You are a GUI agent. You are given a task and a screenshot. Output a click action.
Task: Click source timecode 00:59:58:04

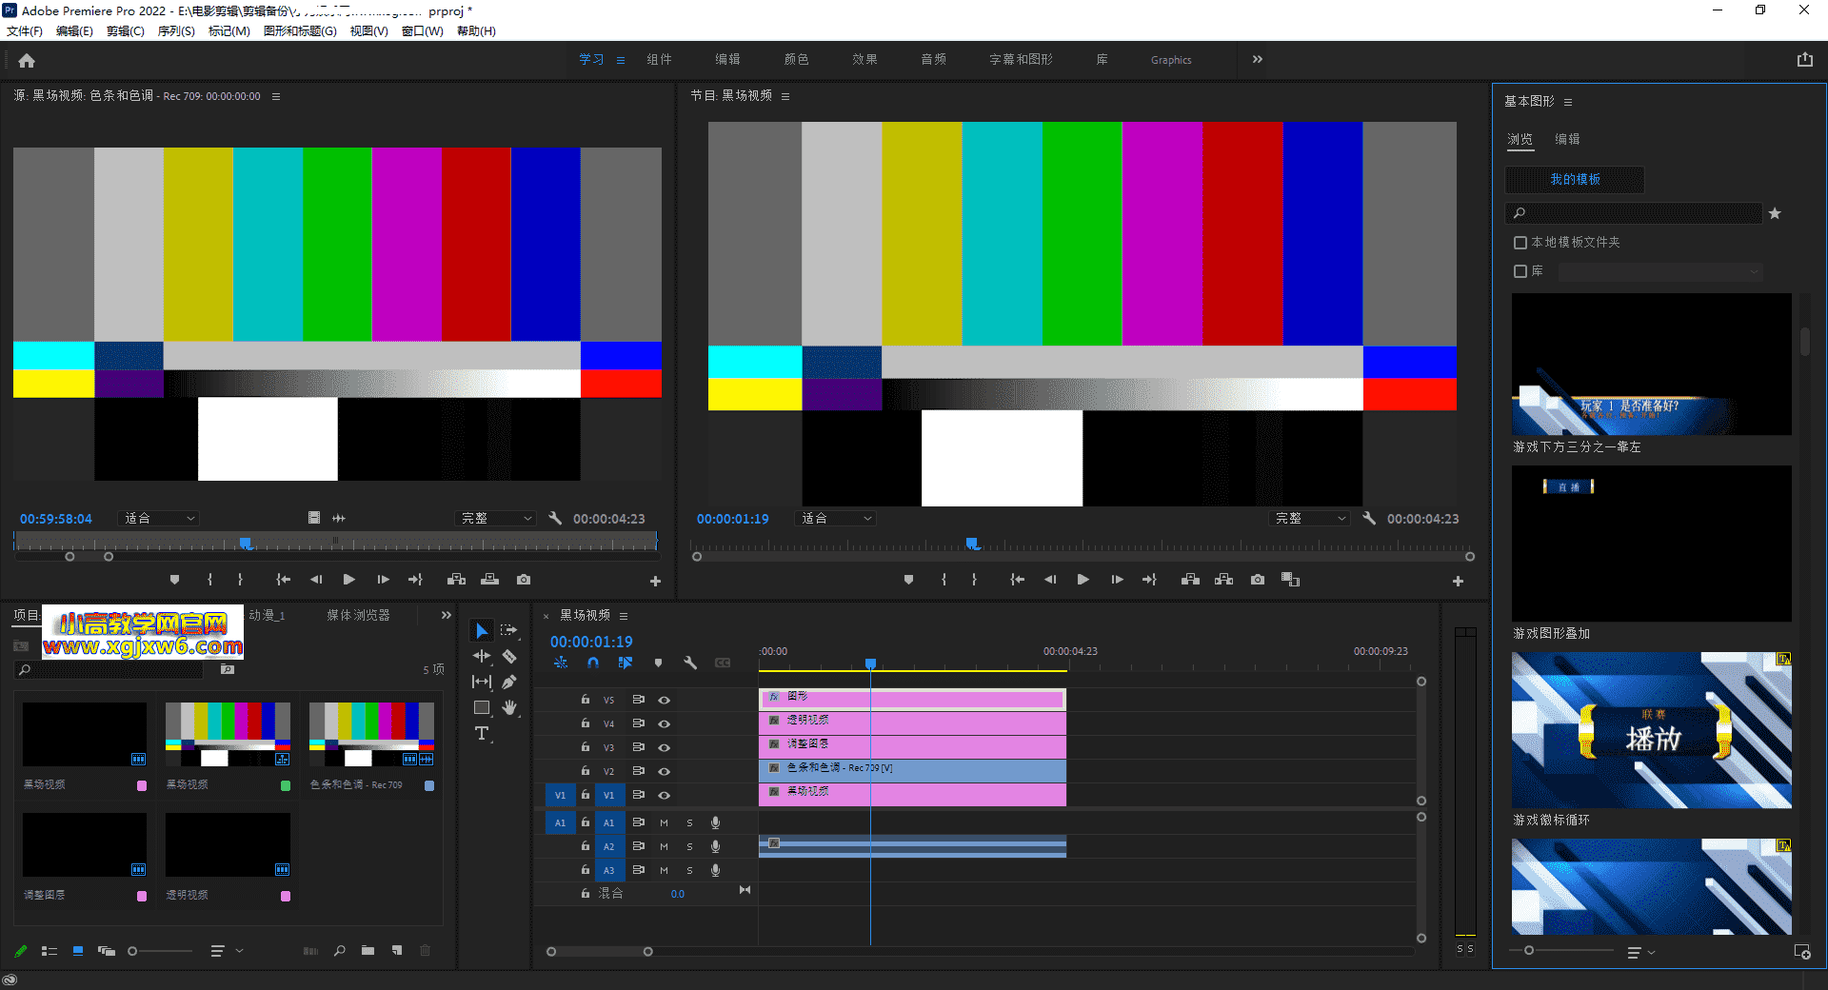56,519
